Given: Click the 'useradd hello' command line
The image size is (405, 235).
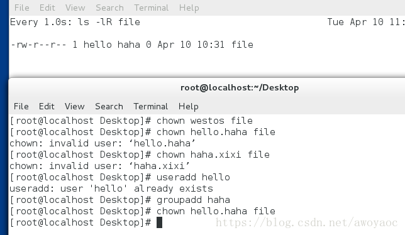Looking at the screenshot, I should 120,177.
